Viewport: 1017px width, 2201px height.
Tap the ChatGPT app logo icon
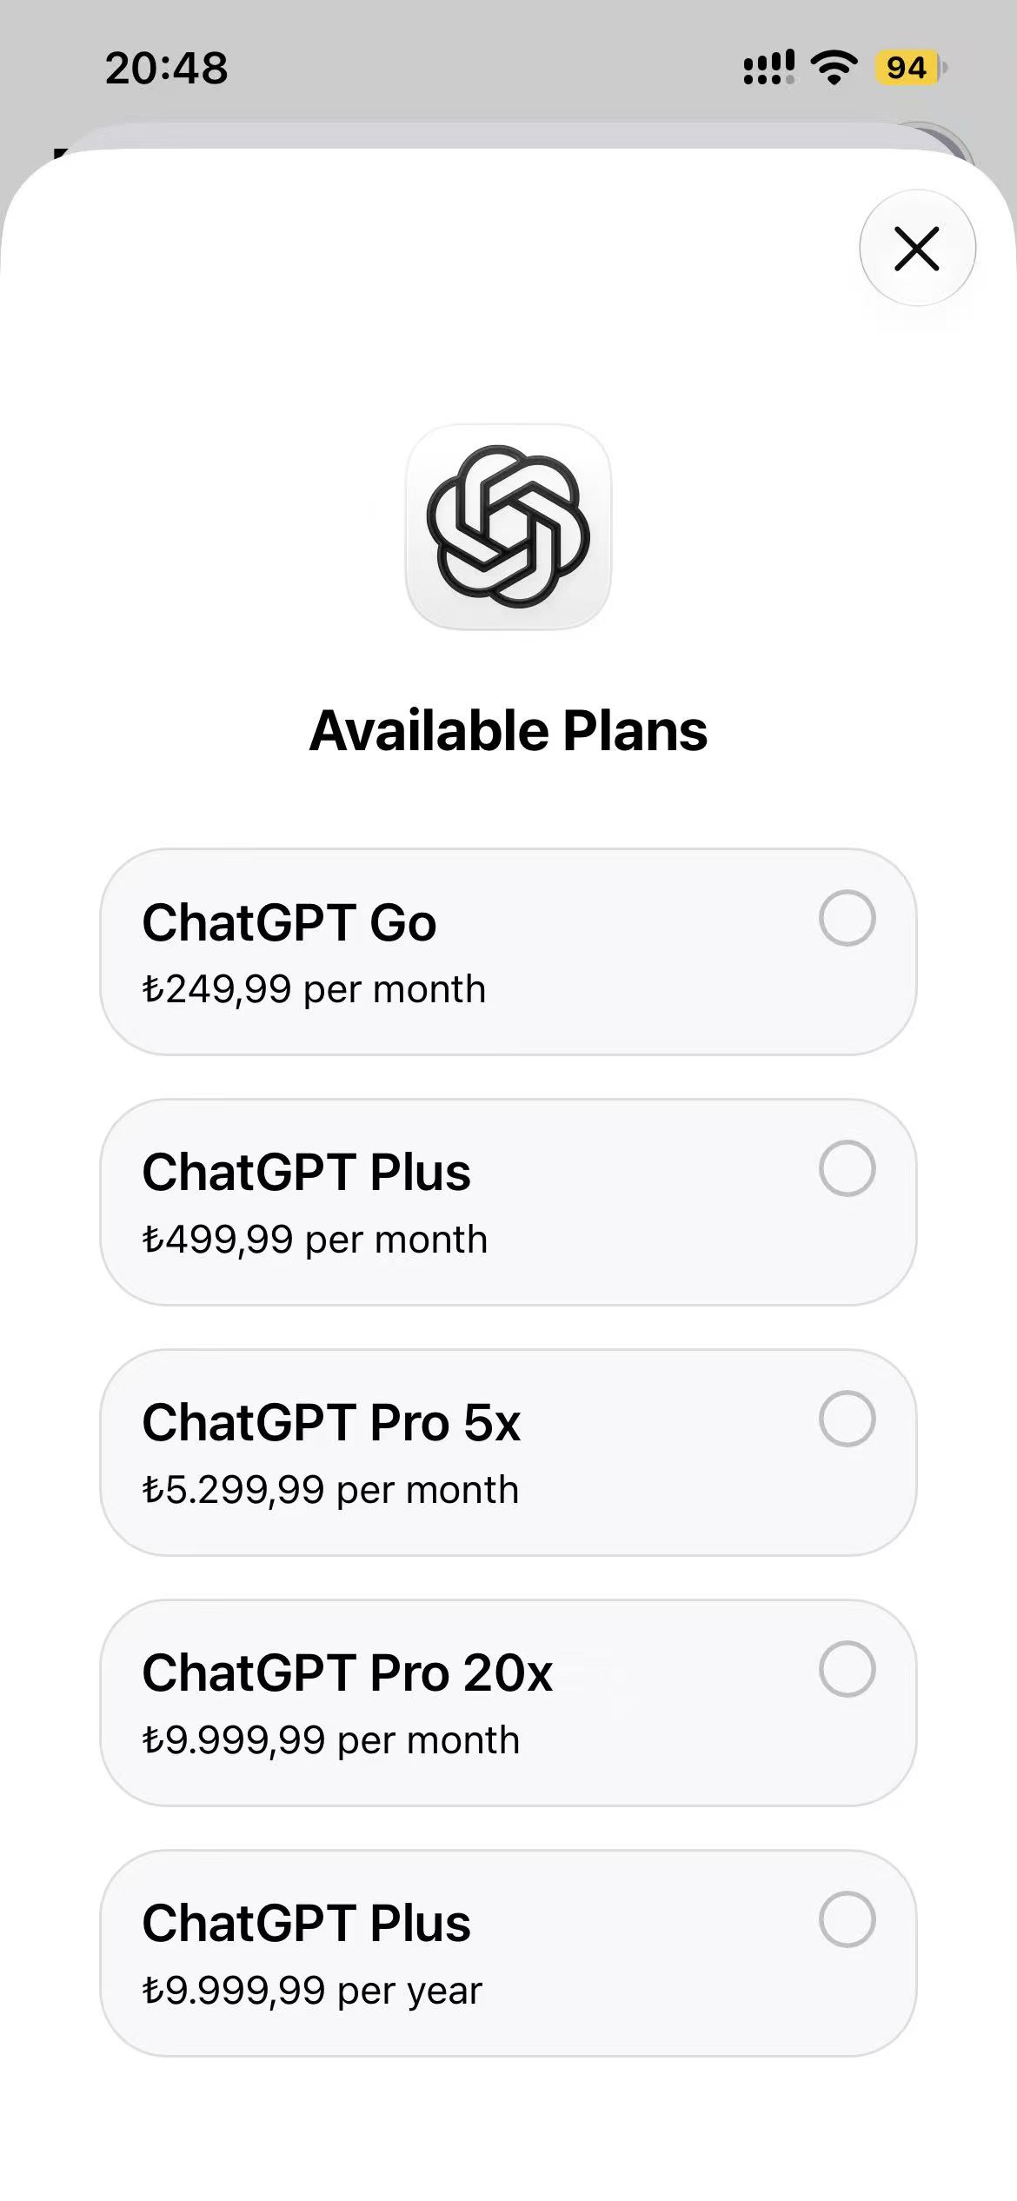tap(508, 526)
